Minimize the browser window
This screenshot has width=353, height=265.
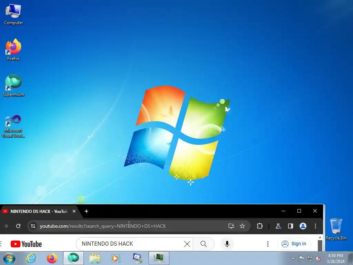click(283, 211)
